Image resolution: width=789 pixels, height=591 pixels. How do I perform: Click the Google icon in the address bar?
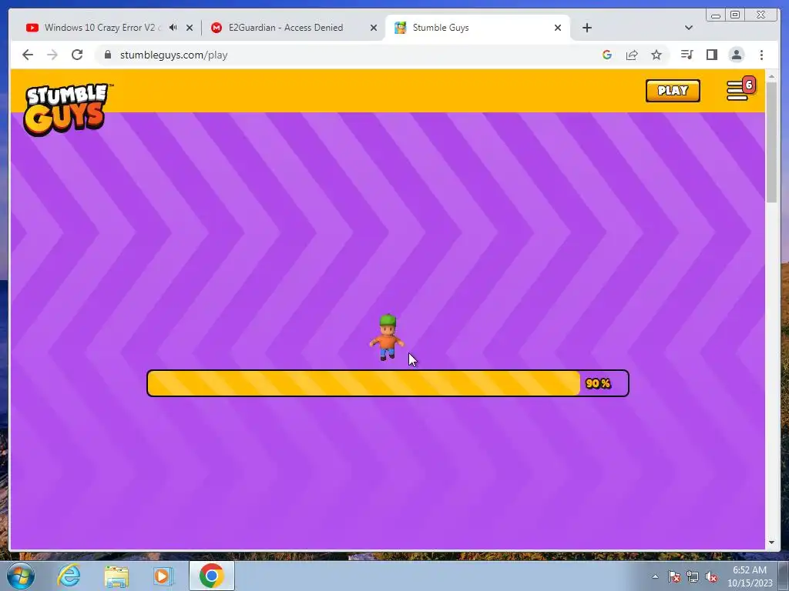point(607,55)
